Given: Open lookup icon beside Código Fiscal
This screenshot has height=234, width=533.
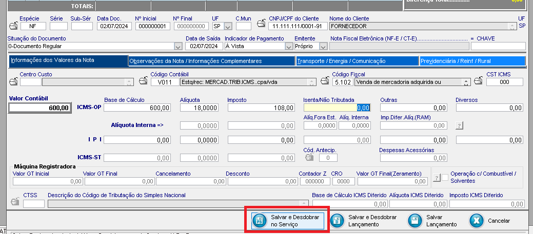Looking at the screenshot, I should coord(326,81).
